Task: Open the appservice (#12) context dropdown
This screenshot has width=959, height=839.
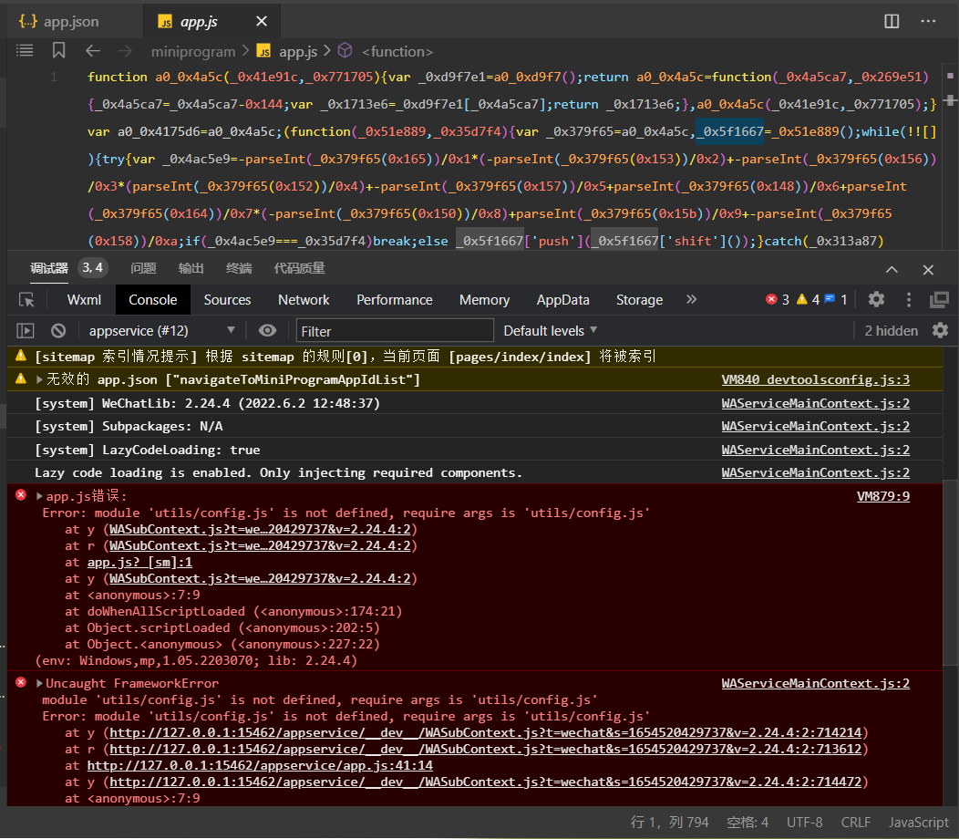Action: pos(161,331)
